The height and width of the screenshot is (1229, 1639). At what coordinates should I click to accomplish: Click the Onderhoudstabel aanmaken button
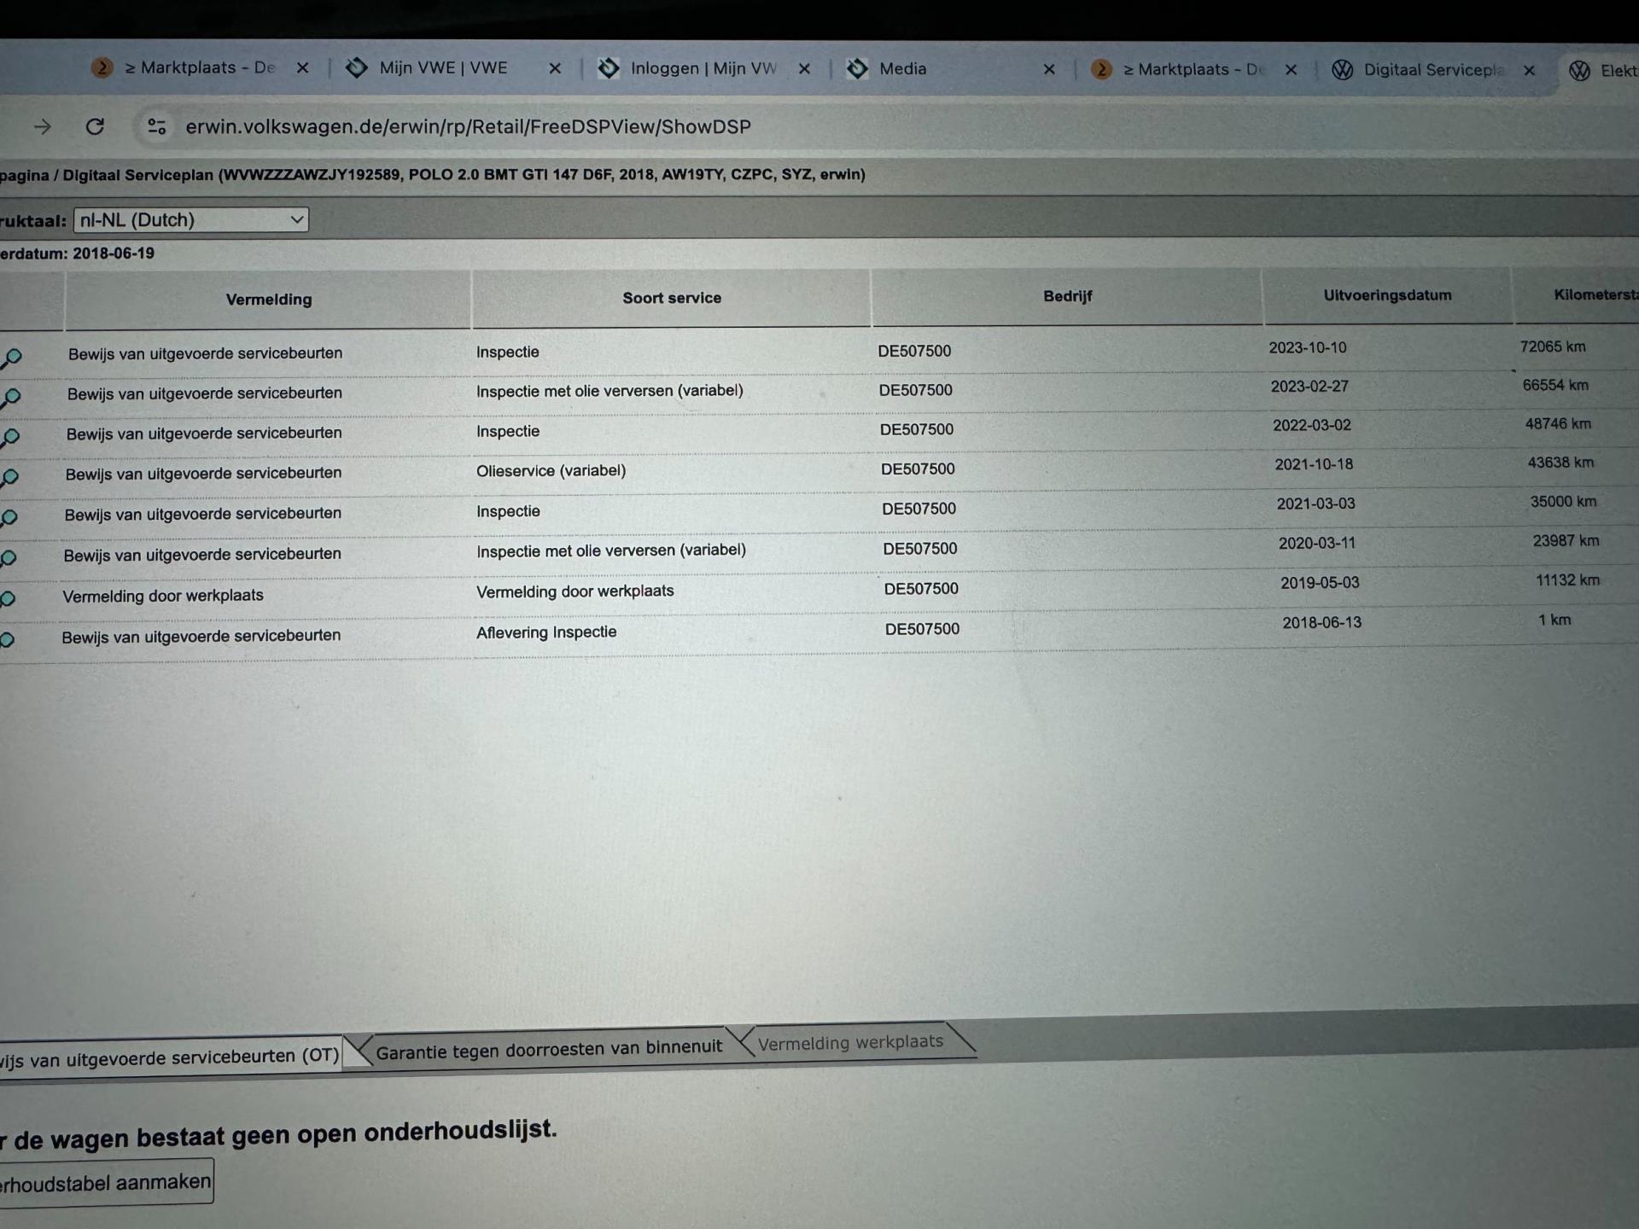click(x=106, y=1182)
